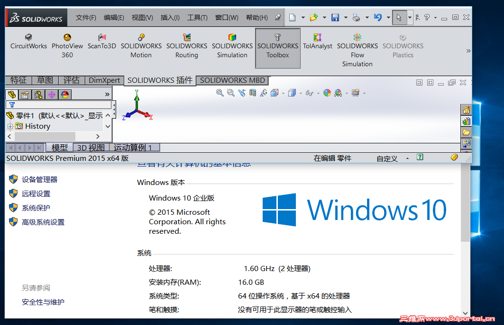Click the View Settings monitor icon

point(356,93)
